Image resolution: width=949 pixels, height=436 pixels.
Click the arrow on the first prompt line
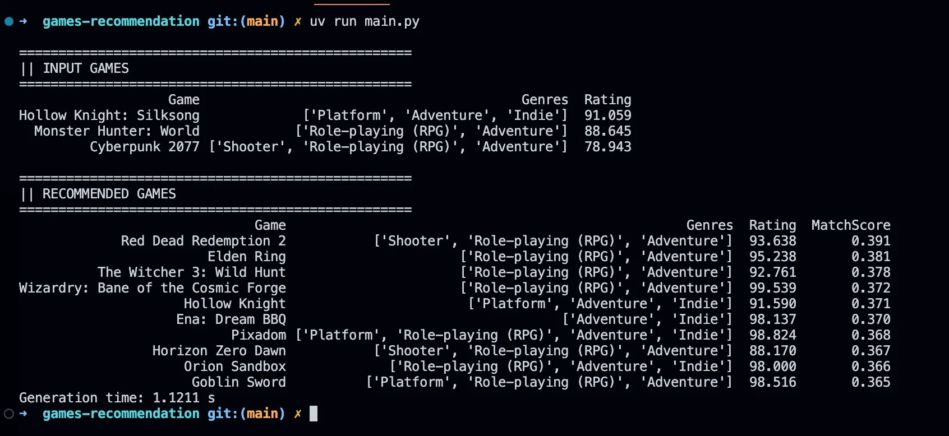point(24,22)
